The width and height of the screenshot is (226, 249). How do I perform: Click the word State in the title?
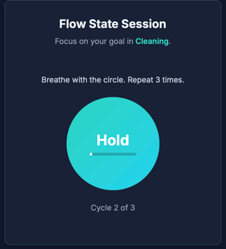click(x=104, y=24)
